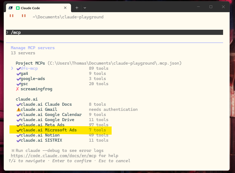This screenshot has width=235, height=173.
Task: Select the Claude Code tab
Action: 38,8
